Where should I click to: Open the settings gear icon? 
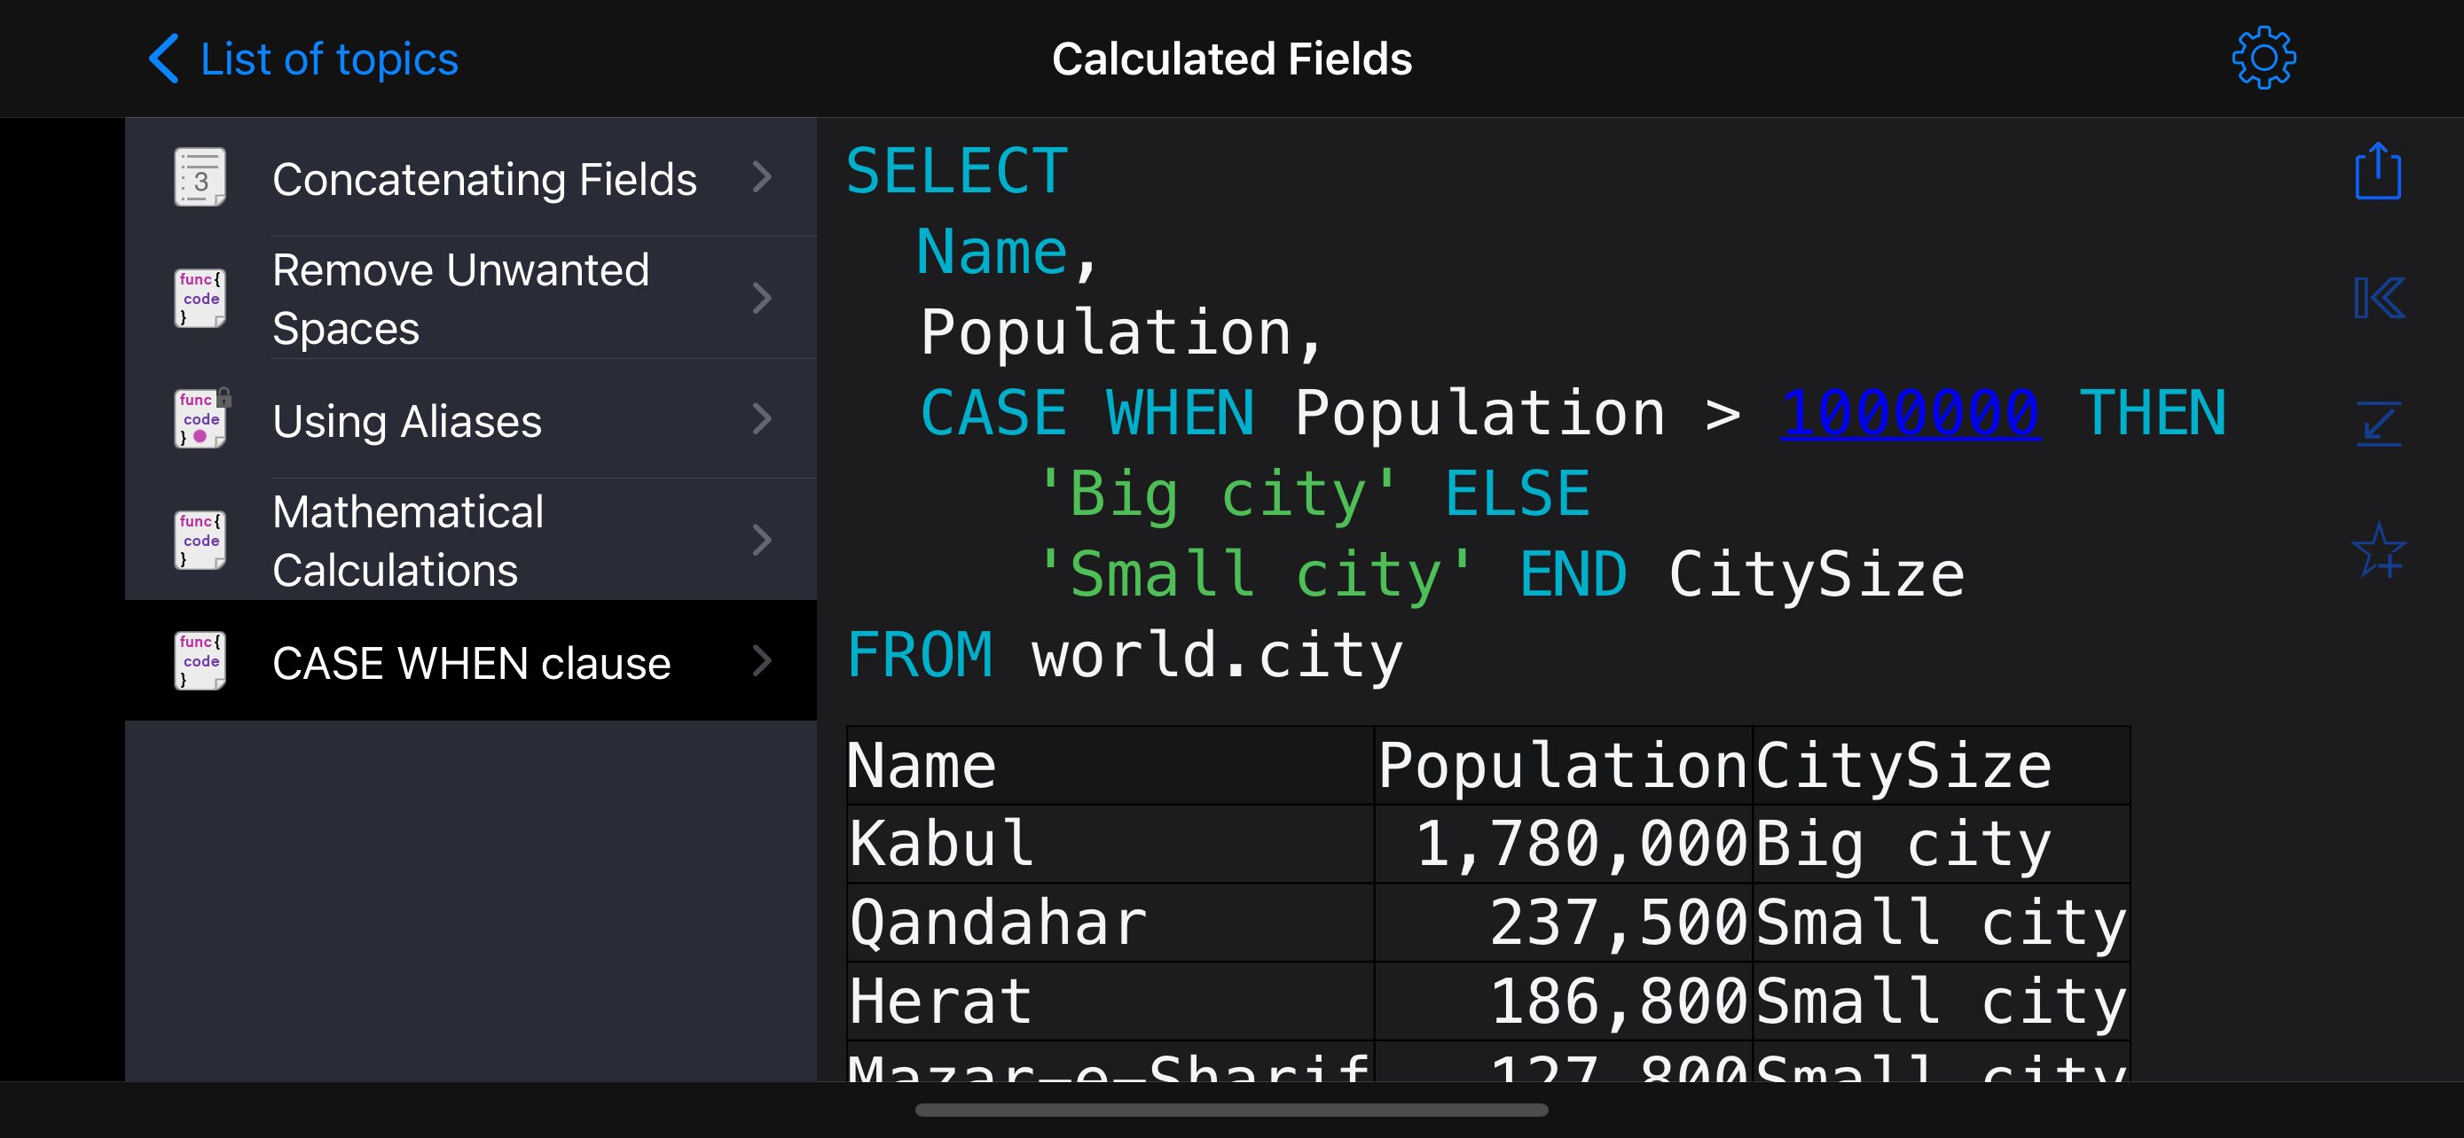(2264, 58)
